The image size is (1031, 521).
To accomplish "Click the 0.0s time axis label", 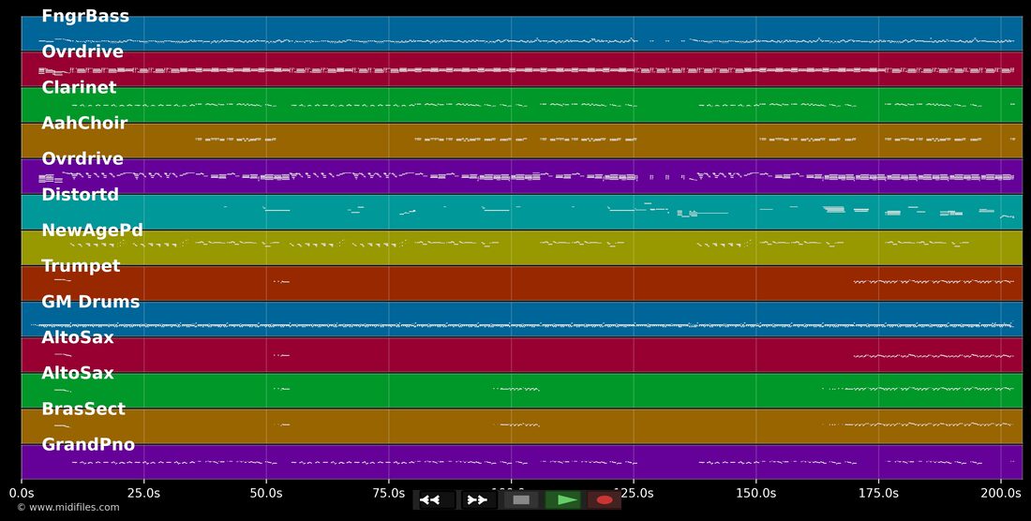I will point(22,492).
